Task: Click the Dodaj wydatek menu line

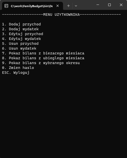Action: pyautogui.click(x=20, y=29)
